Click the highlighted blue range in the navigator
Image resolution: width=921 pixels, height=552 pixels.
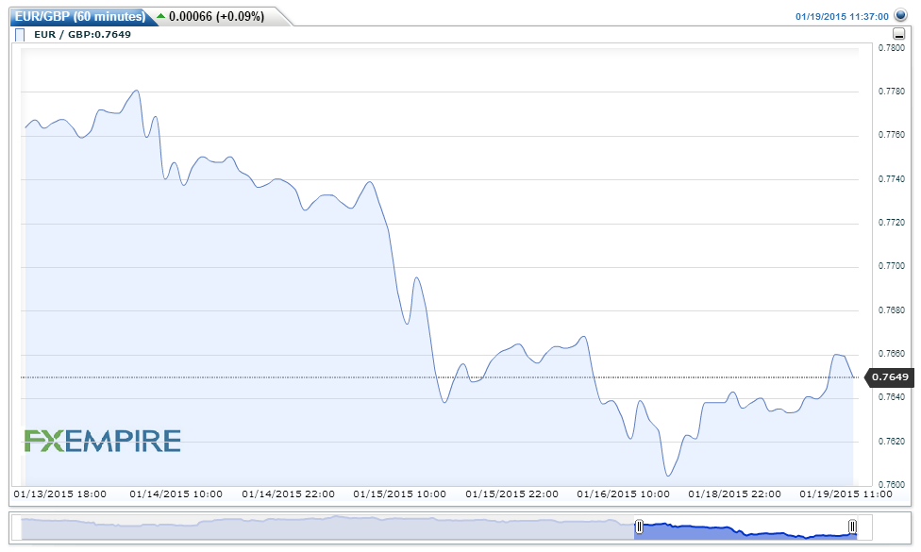pyautogui.click(x=745, y=531)
